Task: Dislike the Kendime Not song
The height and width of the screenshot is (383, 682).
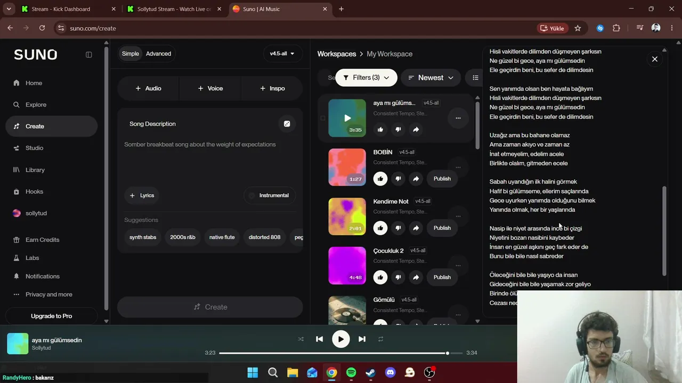Action: click(x=398, y=228)
